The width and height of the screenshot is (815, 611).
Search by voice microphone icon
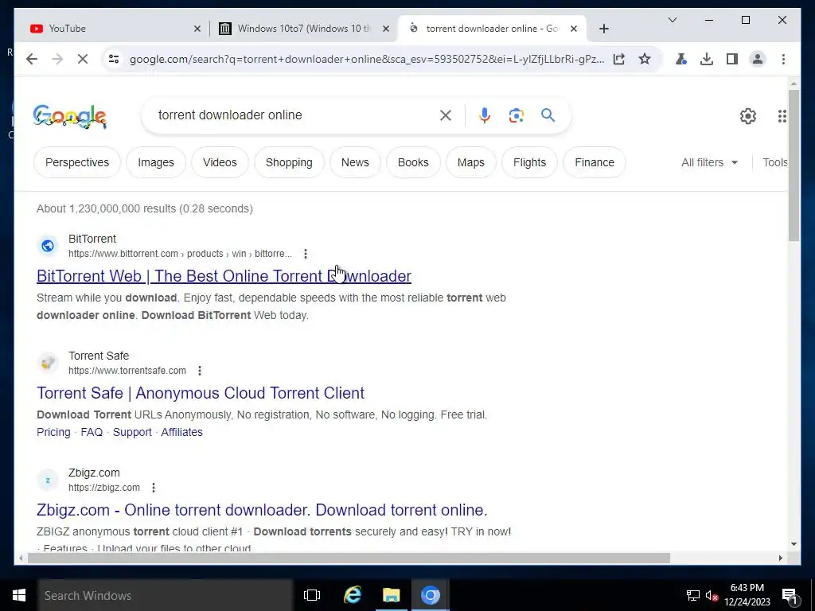point(485,115)
